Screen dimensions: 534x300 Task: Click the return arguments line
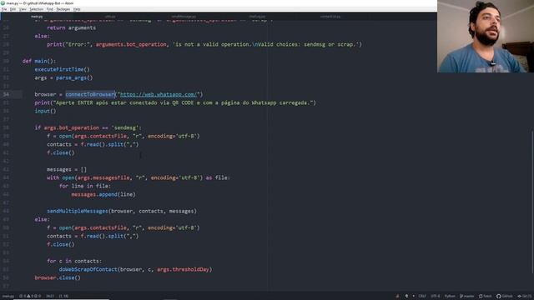pyautogui.click(x=71, y=27)
